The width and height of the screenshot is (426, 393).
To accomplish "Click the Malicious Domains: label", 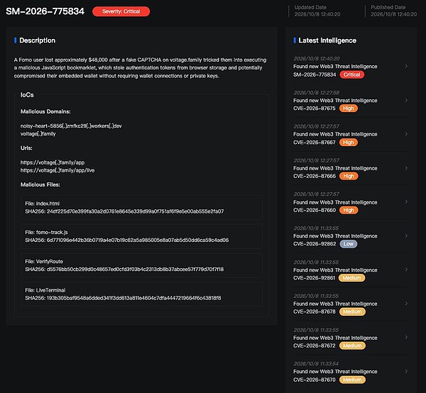I will pyautogui.click(x=45, y=111).
